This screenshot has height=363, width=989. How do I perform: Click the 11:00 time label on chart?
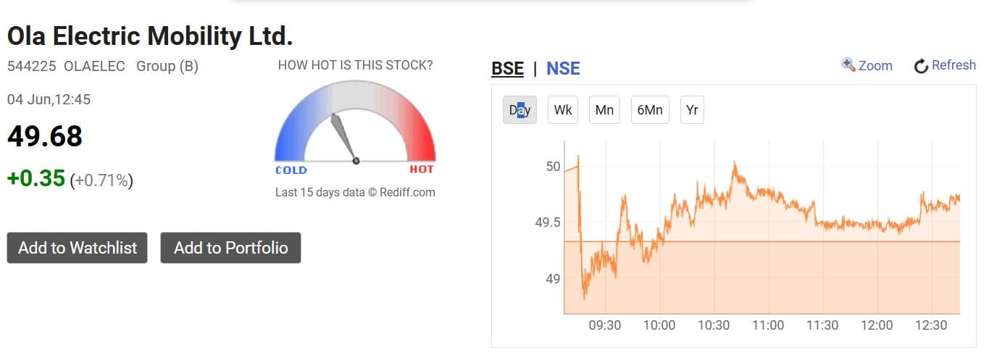tap(768, 325)
